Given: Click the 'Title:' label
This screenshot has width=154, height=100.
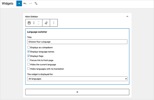Looking at the screenshot, I should 29,37.
